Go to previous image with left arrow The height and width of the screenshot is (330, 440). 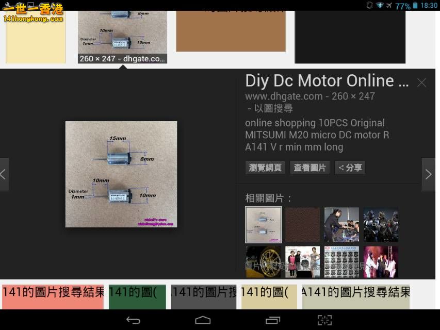[4, 174]
